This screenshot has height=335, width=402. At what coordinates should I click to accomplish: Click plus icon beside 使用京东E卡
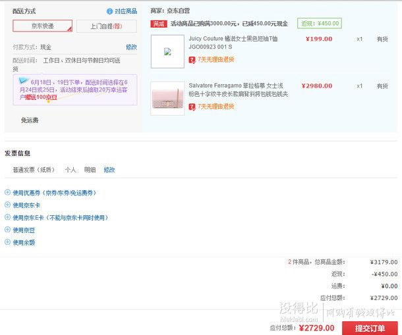(8, 217)
